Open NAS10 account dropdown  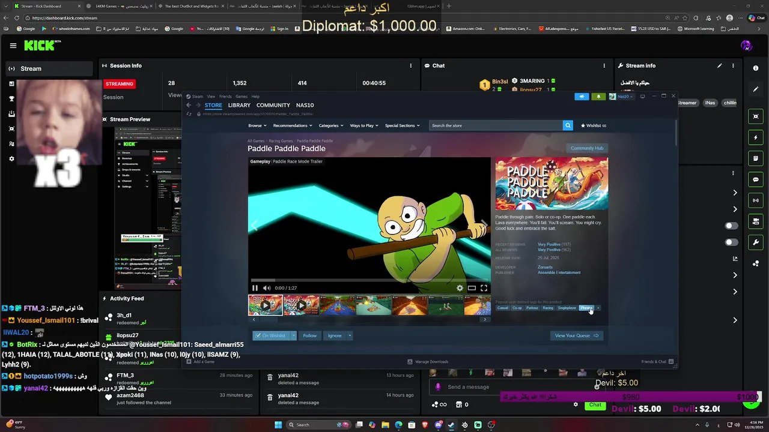point(621,96)
